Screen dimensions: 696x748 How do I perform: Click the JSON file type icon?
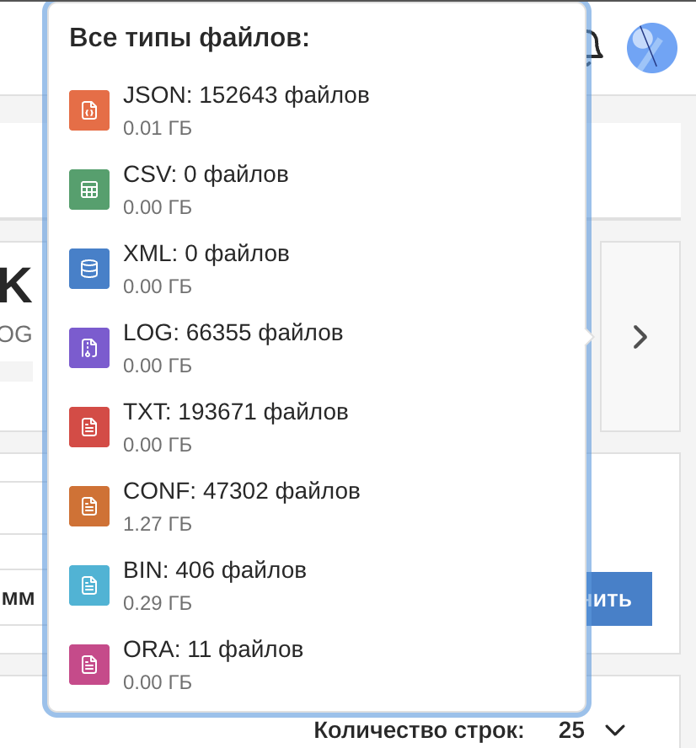click(88, 110)
